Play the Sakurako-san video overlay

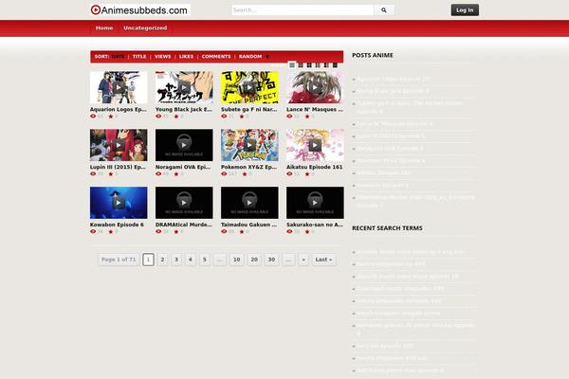pyautogui.click(x=315, y=203)
